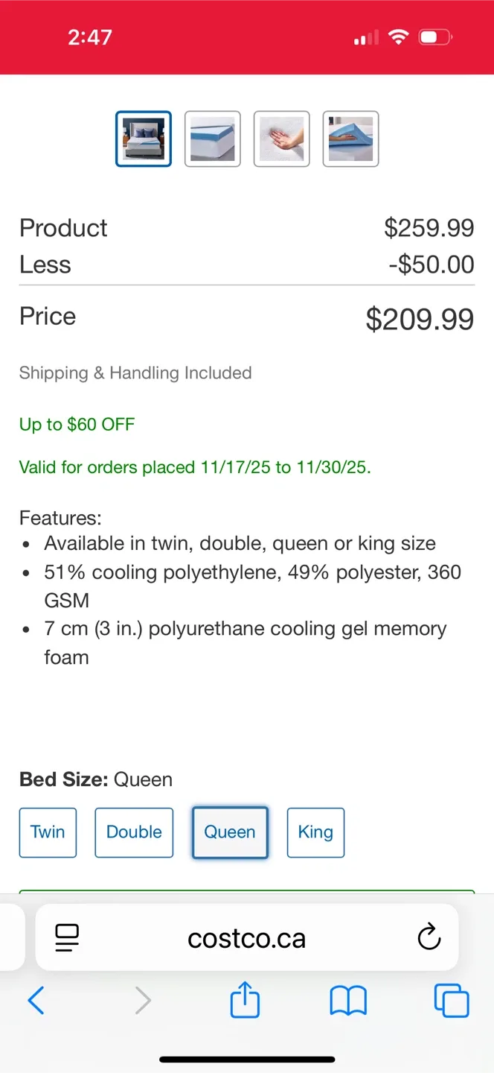
Task: Tap the Bed Size: Queen label
Action: point(95,779)
